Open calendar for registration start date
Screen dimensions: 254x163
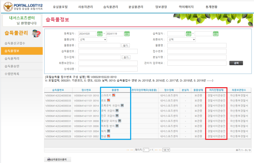[100, 33]
